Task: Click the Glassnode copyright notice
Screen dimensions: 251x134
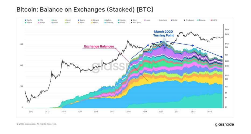Action: [x=37, y=124]
